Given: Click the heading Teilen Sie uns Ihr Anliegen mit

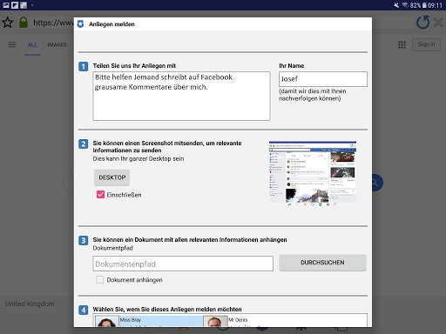Looking at the screenshot, I should [x=134, y=66].
